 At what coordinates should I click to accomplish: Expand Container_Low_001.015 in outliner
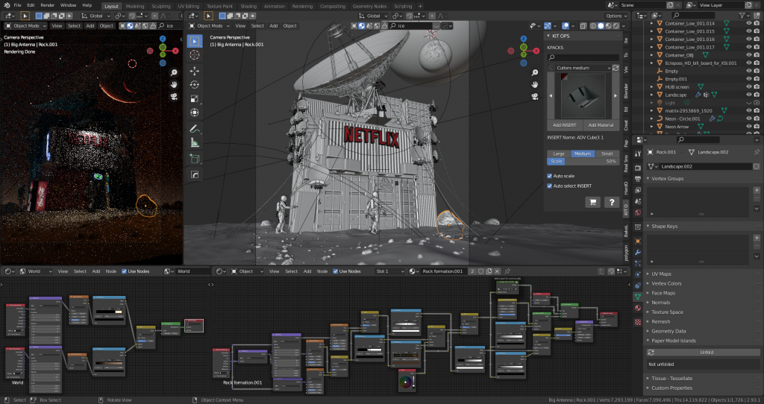pos(652,31)
